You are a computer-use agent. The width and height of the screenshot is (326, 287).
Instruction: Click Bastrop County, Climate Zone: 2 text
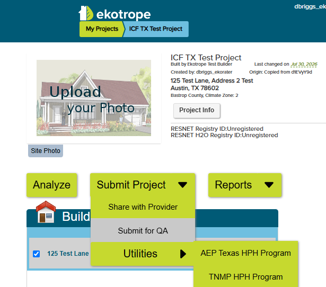pyautogui.click(x=205, y=95)
